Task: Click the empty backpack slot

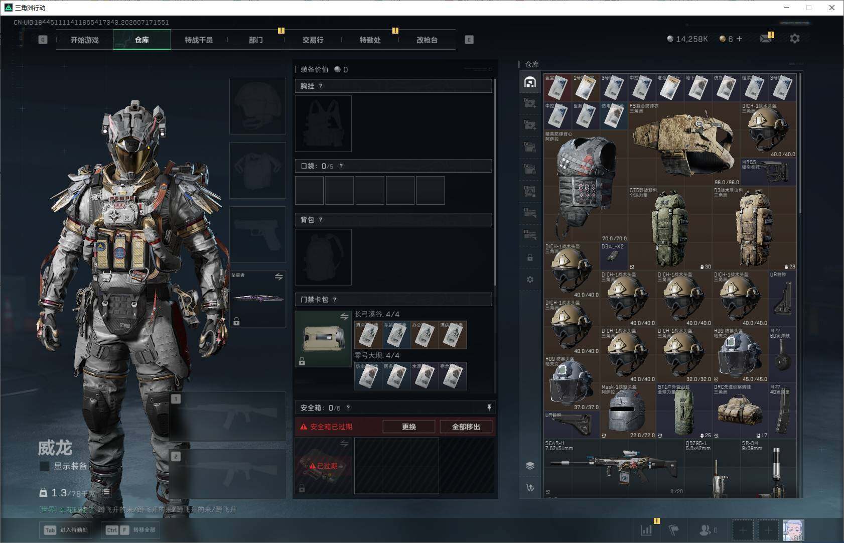Action: (323, 257)
